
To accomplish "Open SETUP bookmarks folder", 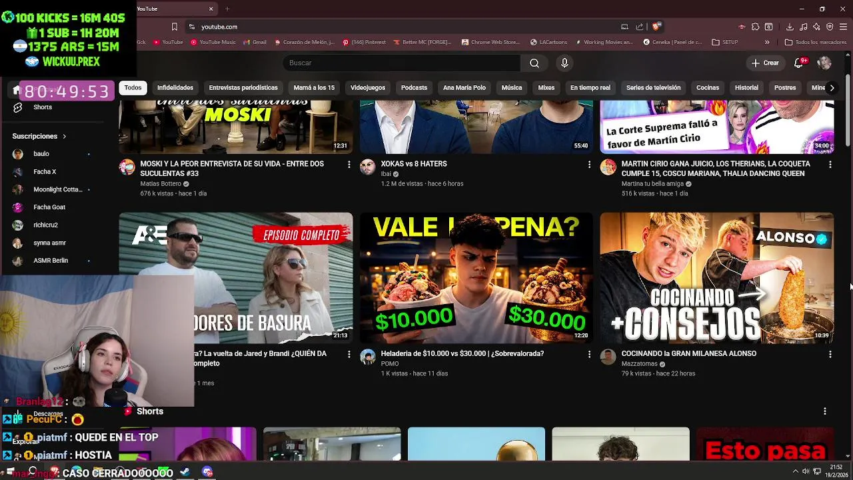I will [x=725, y=42].
